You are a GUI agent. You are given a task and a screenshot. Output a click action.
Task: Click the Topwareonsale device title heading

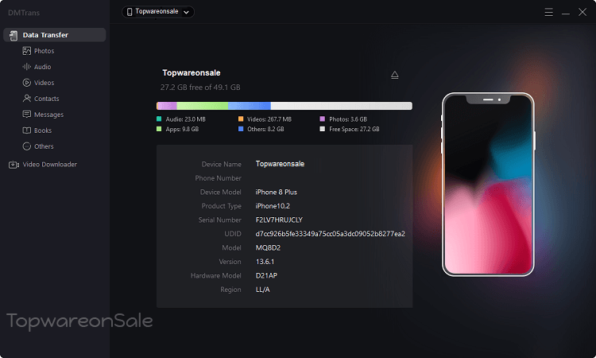click(x=192, y=72)
